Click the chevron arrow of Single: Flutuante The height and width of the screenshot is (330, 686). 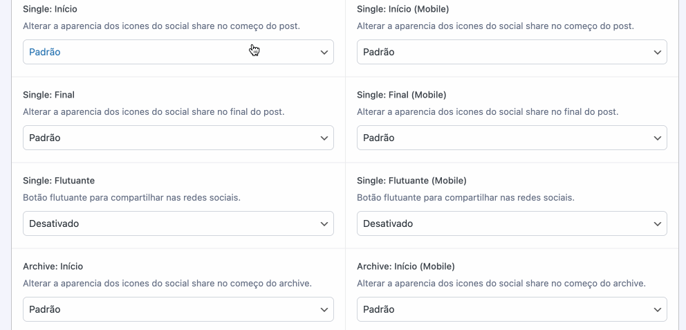[324, 224]
